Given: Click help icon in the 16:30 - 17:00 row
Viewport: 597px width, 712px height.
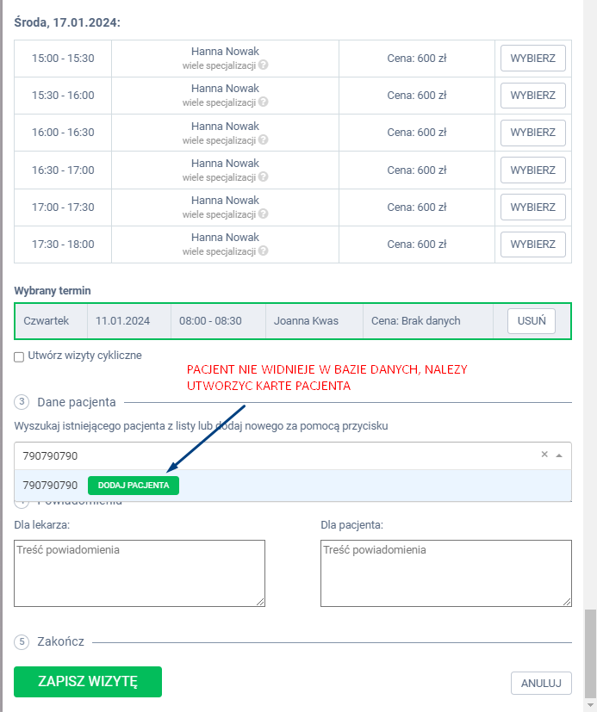Looking at the screenshot, I should pos(263,176).
